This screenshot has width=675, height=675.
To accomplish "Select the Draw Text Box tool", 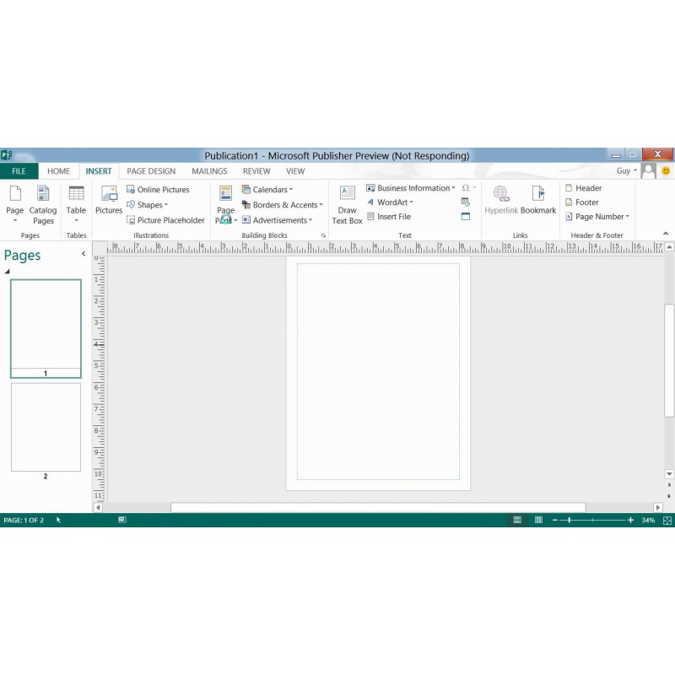I will point(347,205).
